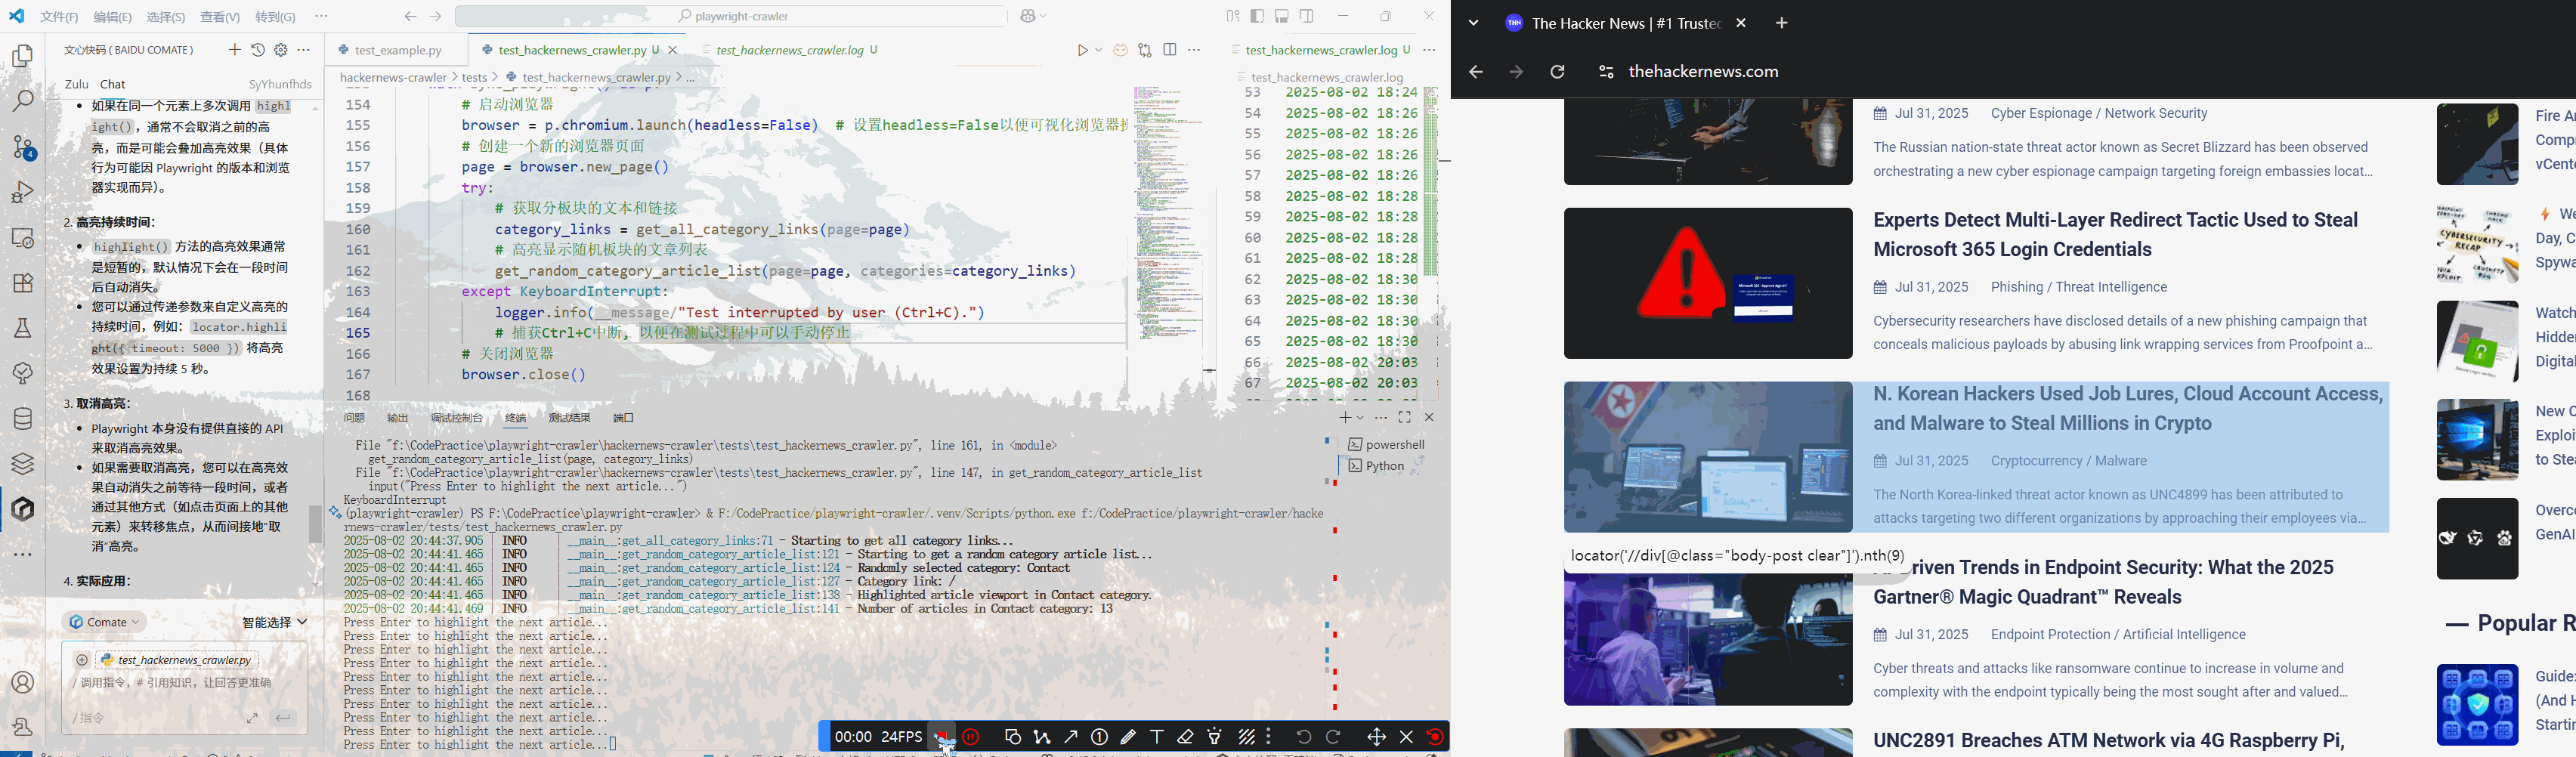The width and height of the screenshot is (2576, 757).
Task: Toggle the bottom panel layout
Action: (x=1282, y=16)
